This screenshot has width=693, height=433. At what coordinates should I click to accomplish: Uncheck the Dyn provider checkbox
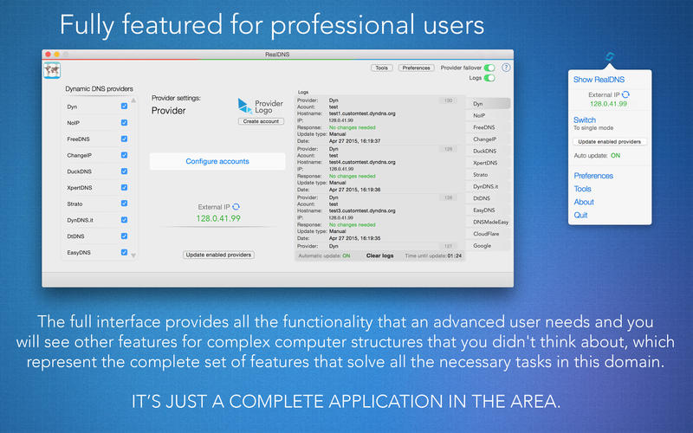pos(124,106)
